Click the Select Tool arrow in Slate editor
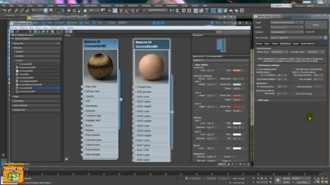 coord(12,32)
